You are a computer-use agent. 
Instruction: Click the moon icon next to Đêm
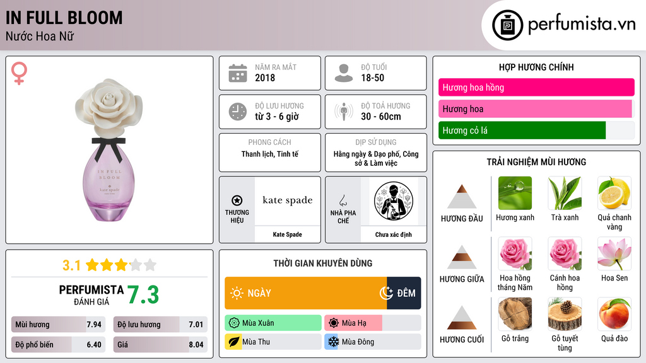coord(386,293)
